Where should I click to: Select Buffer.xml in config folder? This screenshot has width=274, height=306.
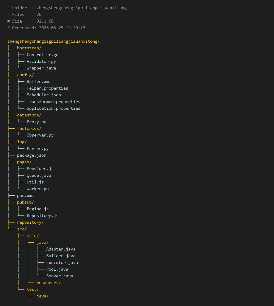pos(39,81)
